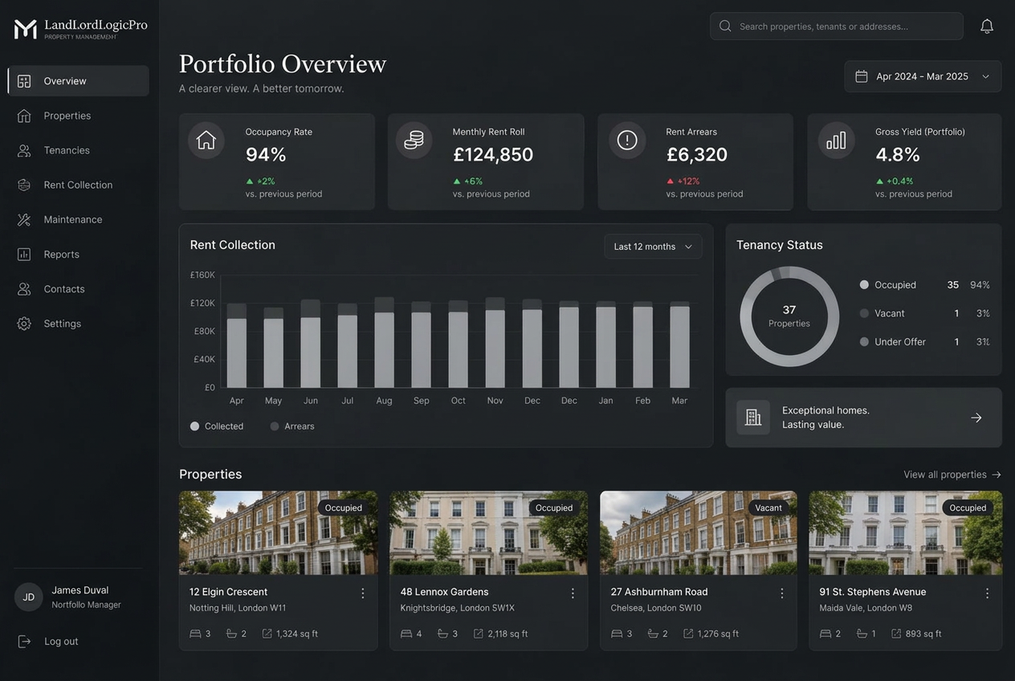The width and height of the screenshot is (1015, 681).
Task: Click the 94% occupancy rate value
Action: coord(266,154)
